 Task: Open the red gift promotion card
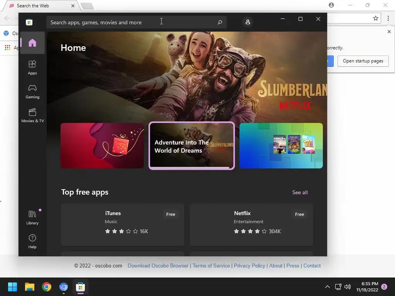pyautogui.click(x=102, y=145)
